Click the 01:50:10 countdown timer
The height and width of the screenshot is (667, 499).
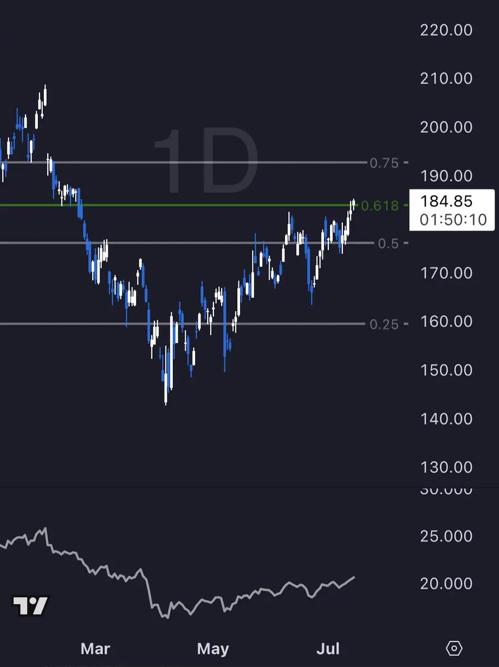(453, 220)
